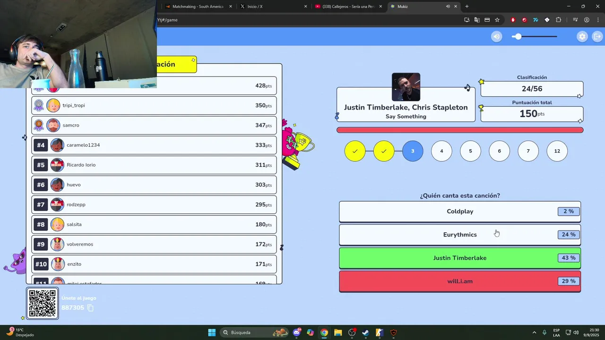Select the will.i.am answer
Screen dimensions: 605x340
[460, 281]
